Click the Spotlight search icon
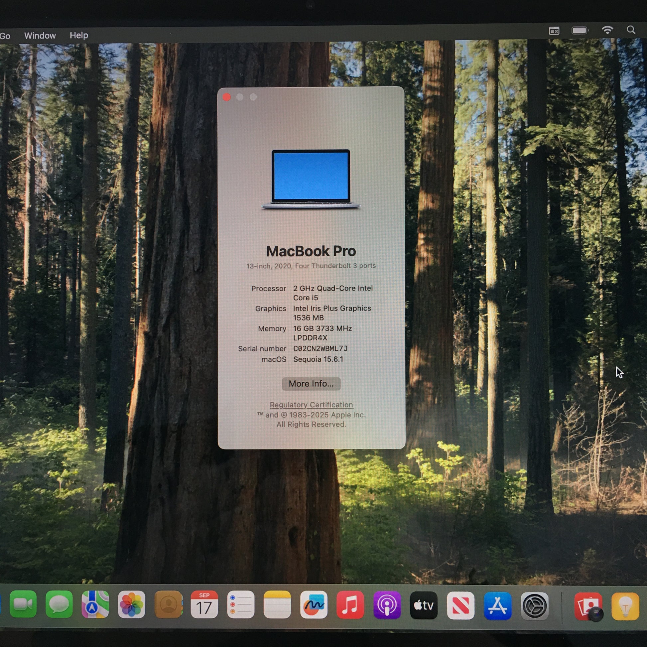This screenshot has height=647, width=647. [x=631, y=30]
